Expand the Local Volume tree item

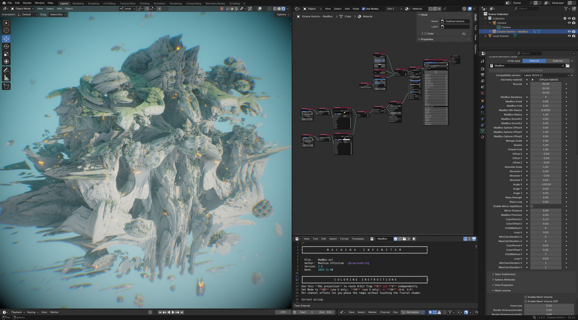point(486,36)
